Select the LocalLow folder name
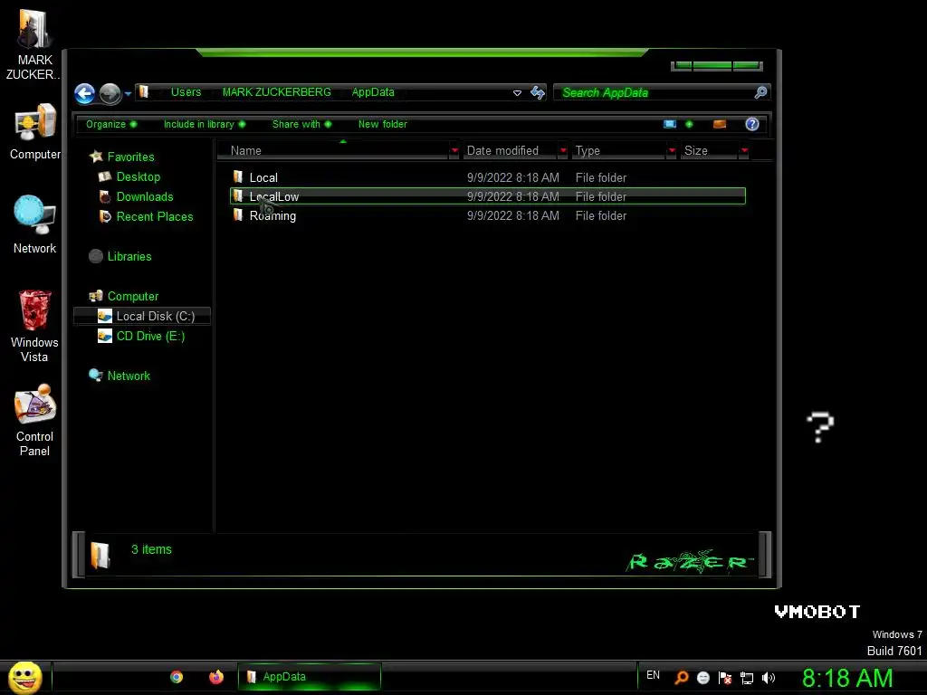 [274, 196]
